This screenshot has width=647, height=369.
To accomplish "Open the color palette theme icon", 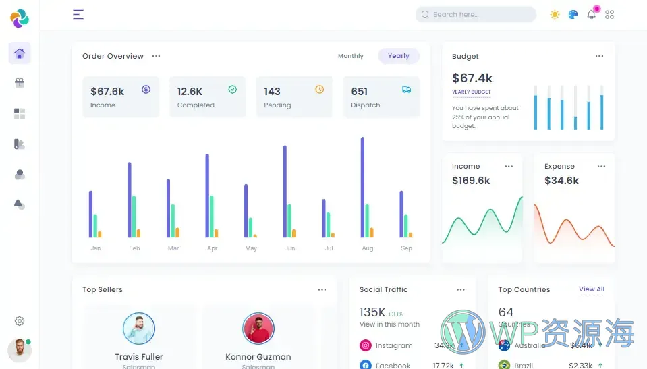I will point(573,14).
